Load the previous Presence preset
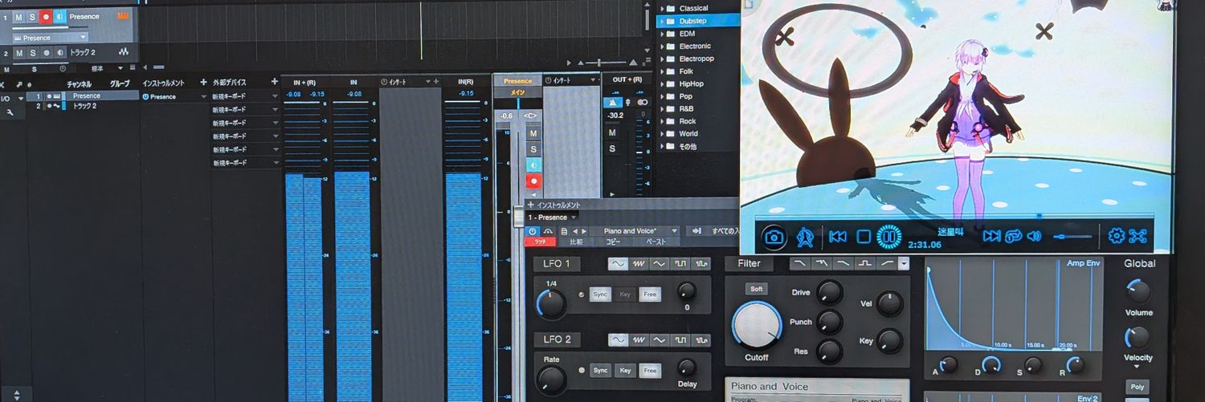1205x402 pixels. coord(574,231)
